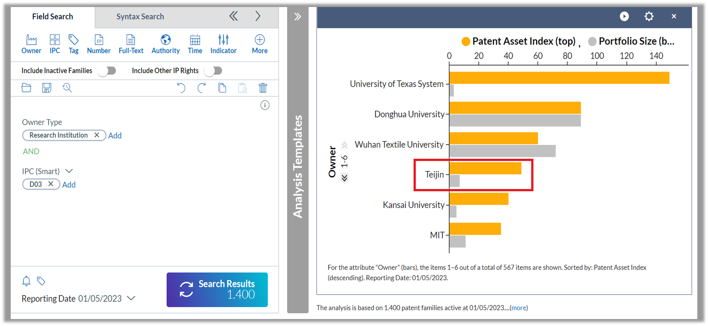
Task: Select the MIT axis label
Action: [437, 235]
